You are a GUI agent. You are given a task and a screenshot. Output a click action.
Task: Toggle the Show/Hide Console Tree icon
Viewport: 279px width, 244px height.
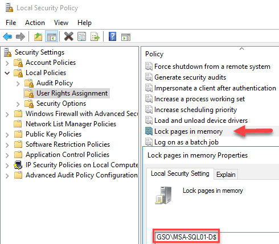(x=51, y=36)
